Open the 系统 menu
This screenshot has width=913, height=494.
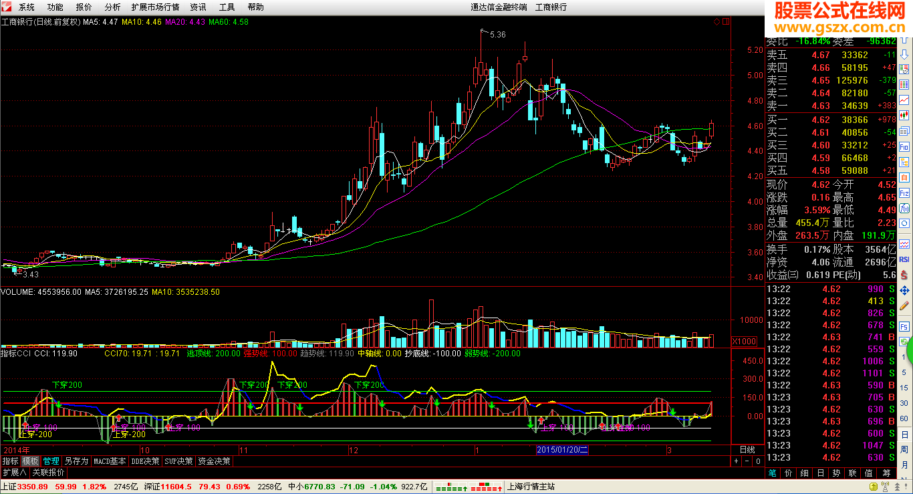[27, 7]
